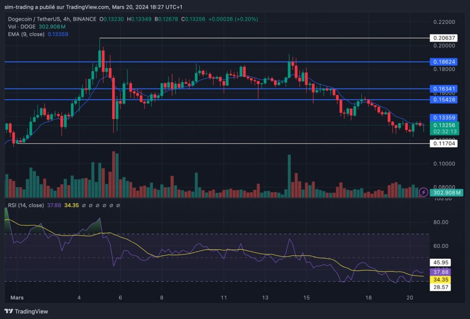Click the last RSI null-value circle icon
The image size is (470, 319).
pyautogui.click(x=118, y=206)
